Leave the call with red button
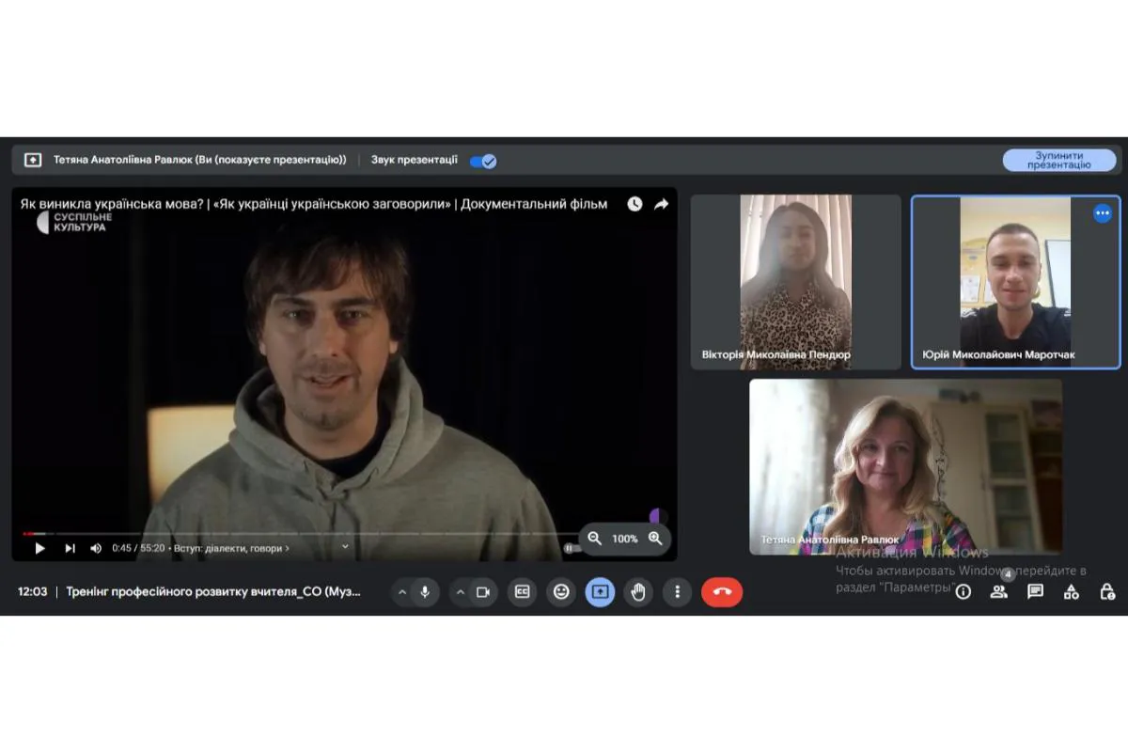This screenshot has width=1128, height=752. pyautogui.click(x=722, y=592)
